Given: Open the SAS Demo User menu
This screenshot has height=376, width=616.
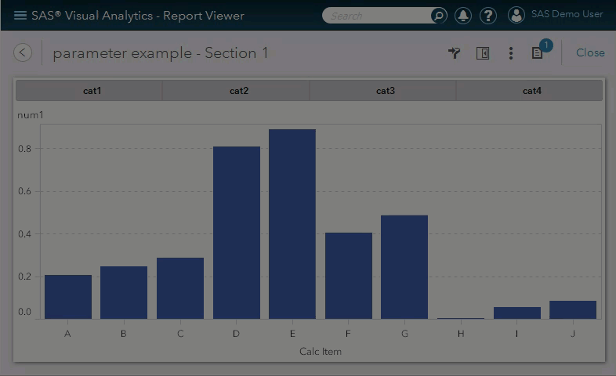Looking at the screenshot, I should pyautogui.click(x=567, y=15).
